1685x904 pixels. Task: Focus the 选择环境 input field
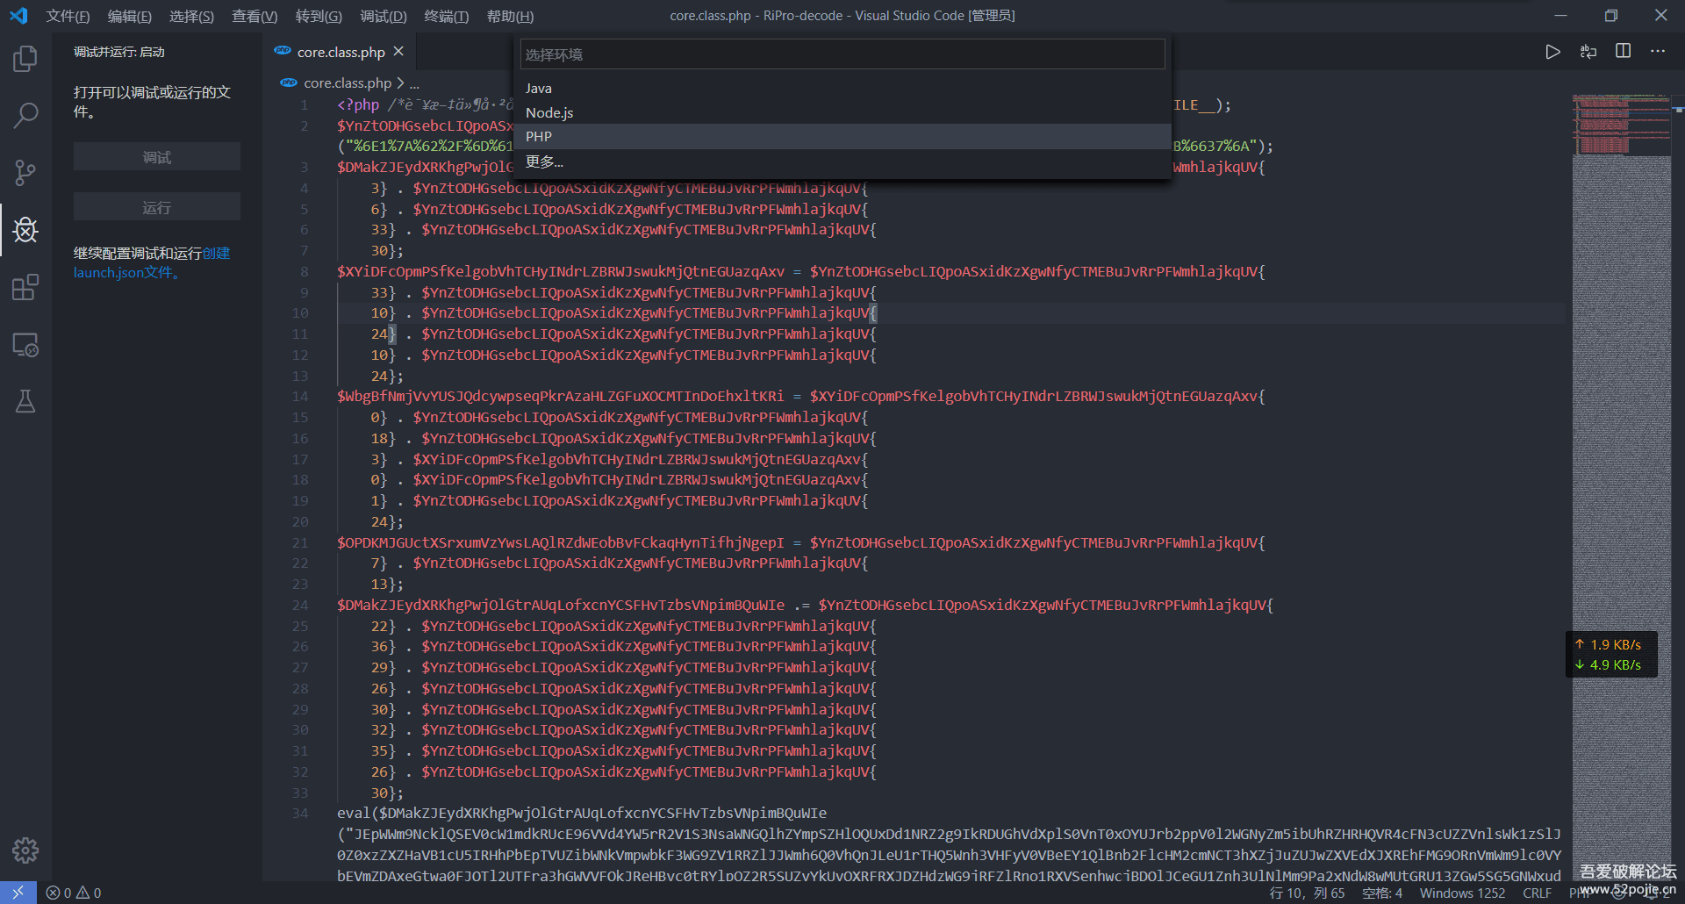[x=842, y=54]
